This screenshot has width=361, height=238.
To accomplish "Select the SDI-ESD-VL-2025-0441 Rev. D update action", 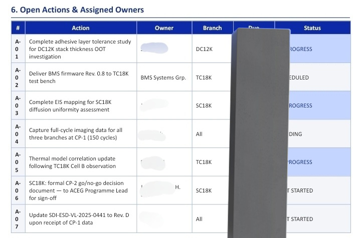I will click(79, 218).
